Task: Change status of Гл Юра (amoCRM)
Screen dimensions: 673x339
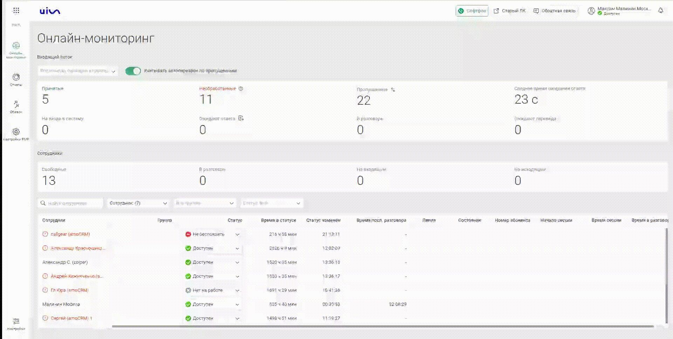Action: tap(237, 290)
